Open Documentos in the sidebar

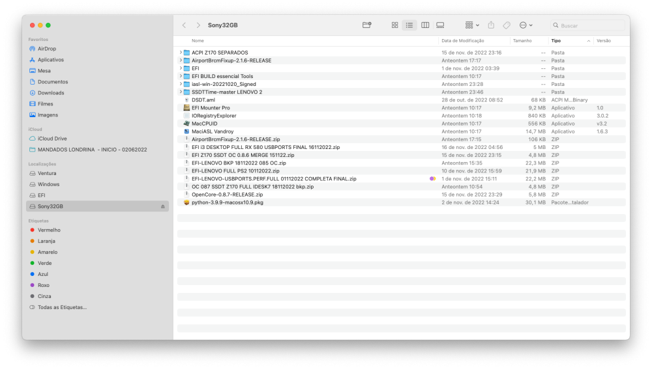point(53,82)
